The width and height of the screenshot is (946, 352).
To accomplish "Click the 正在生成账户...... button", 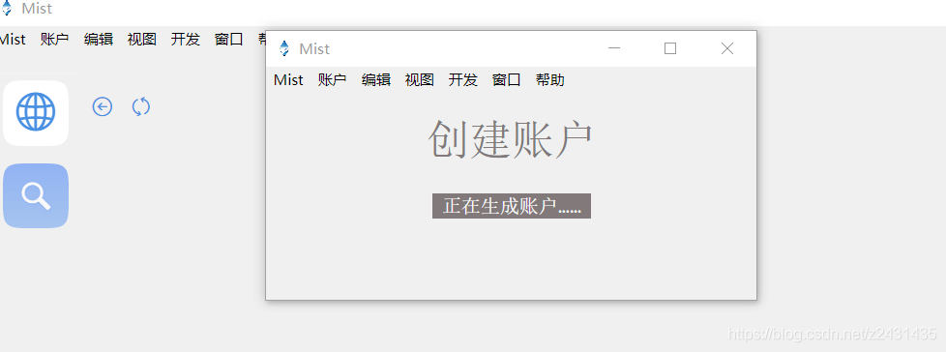I will (x=512, y=206).
